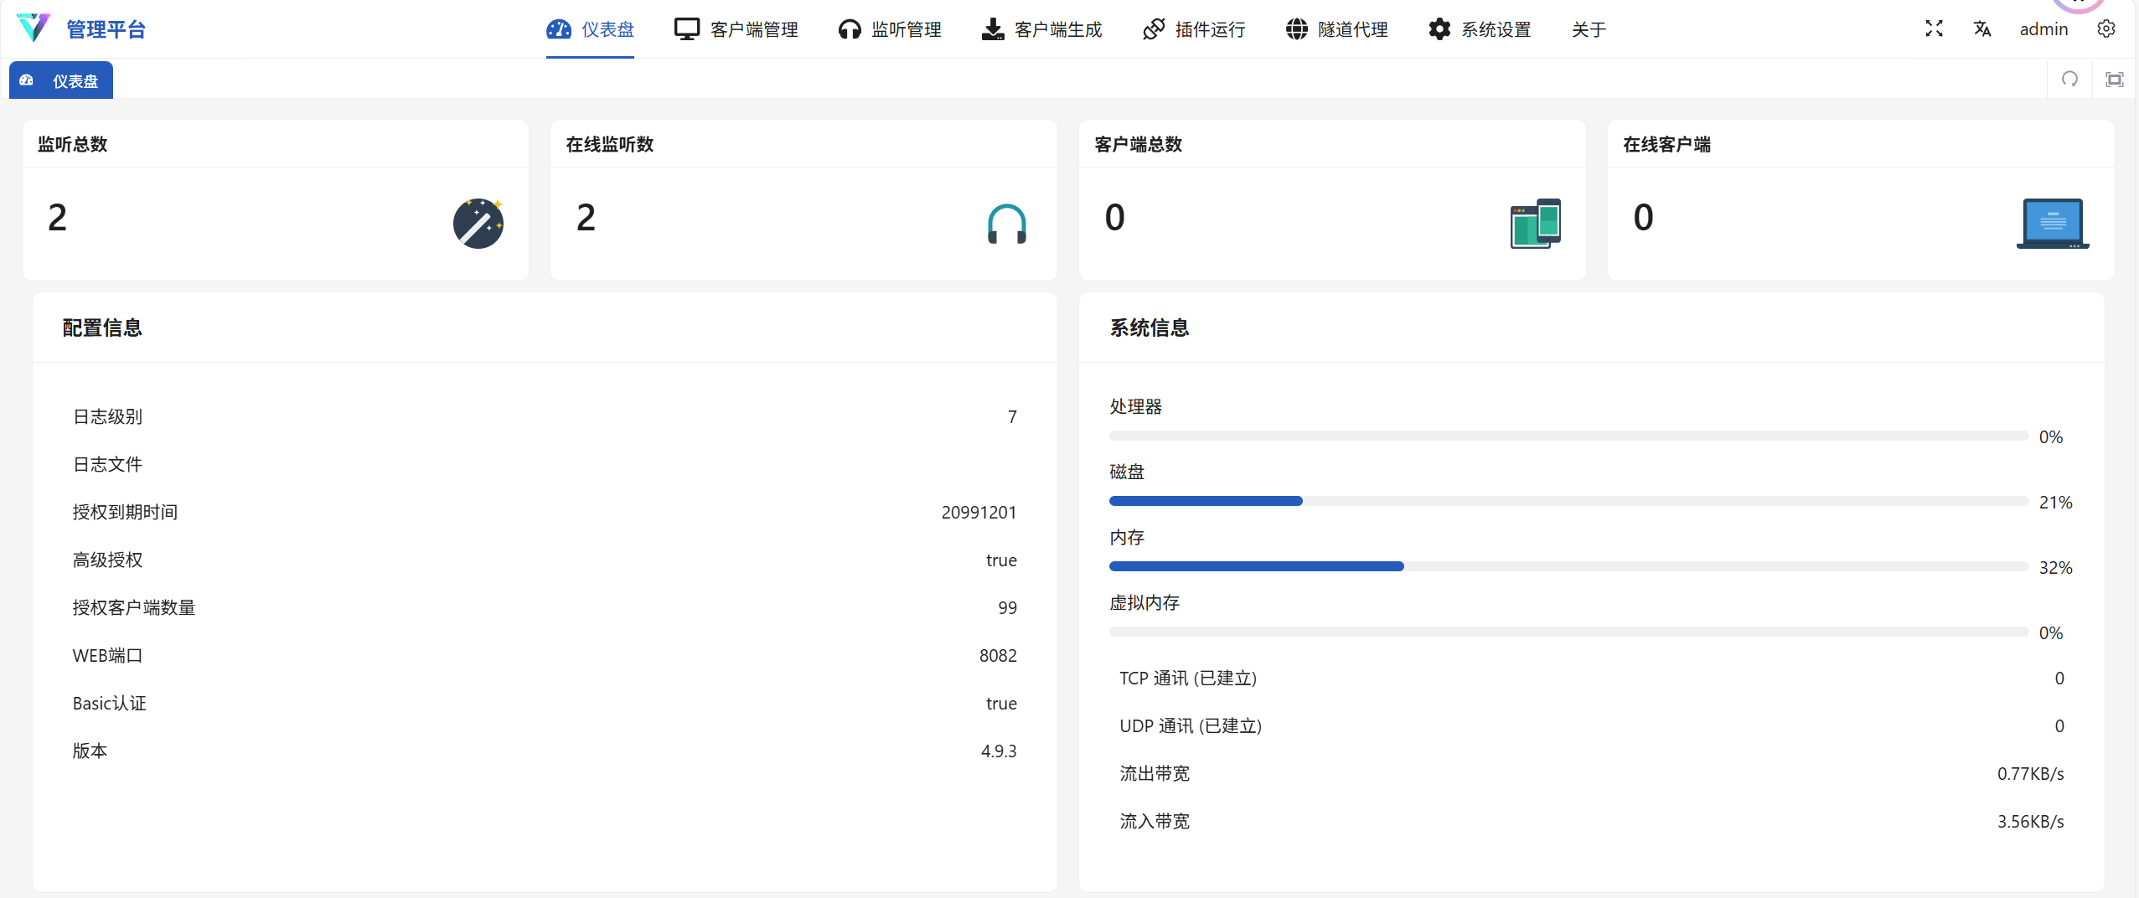Click the laptop icon in online clients card
The height and width of the screenshot is (898, 2139).
2052,224
